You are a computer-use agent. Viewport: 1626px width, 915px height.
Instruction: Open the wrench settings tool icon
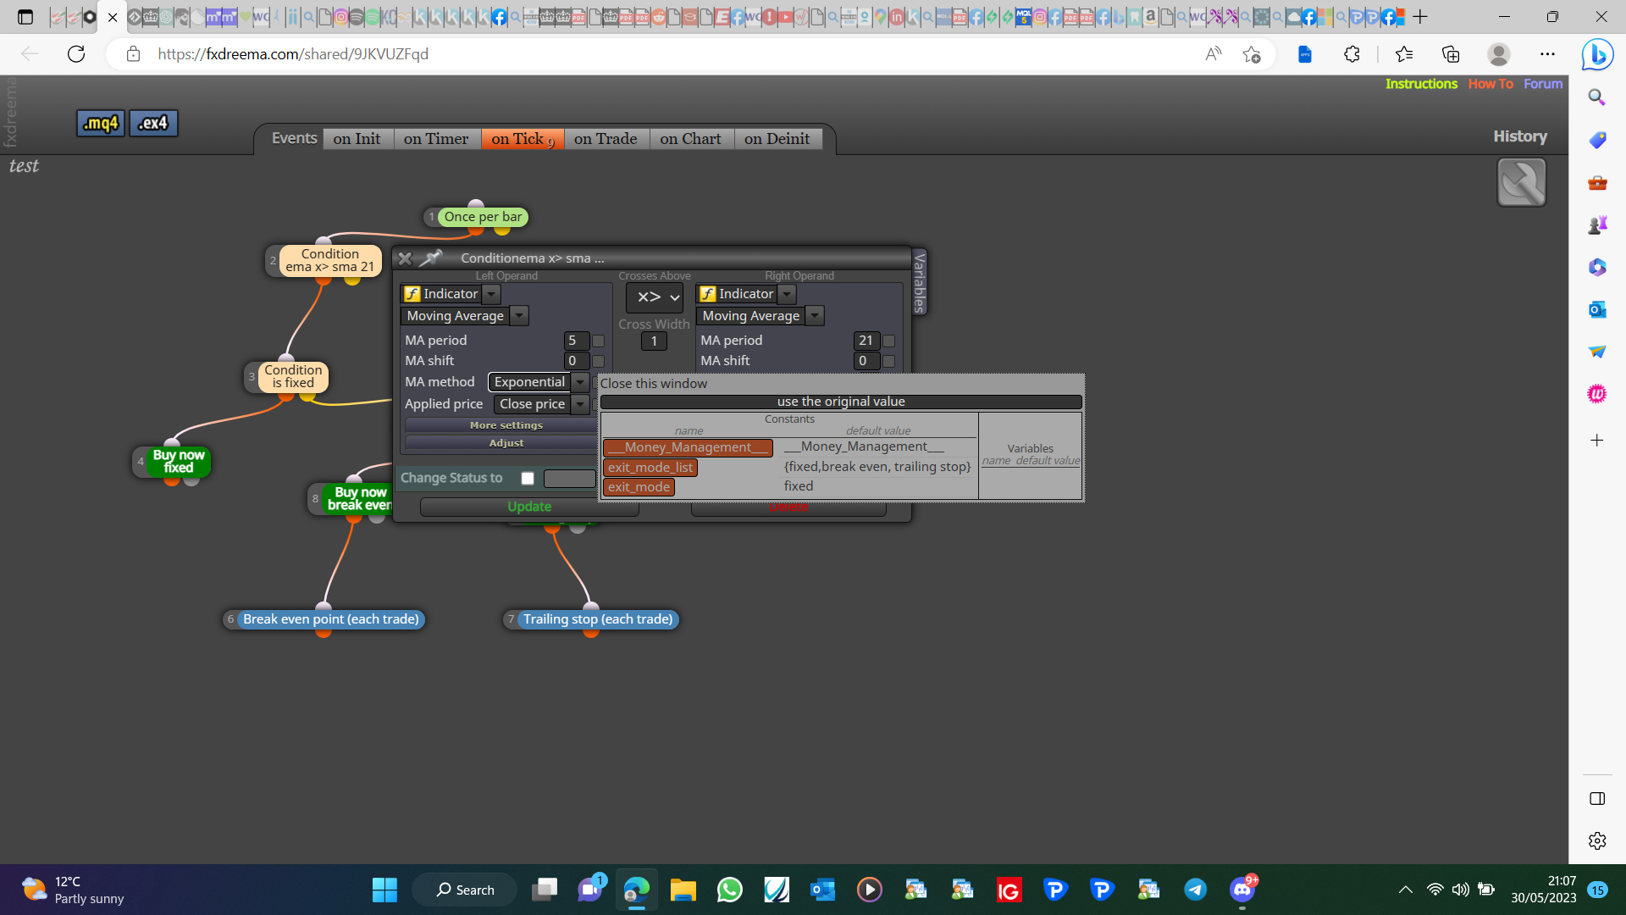click(x=1521, y=182)
